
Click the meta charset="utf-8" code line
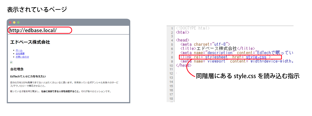tap(205, 44)
